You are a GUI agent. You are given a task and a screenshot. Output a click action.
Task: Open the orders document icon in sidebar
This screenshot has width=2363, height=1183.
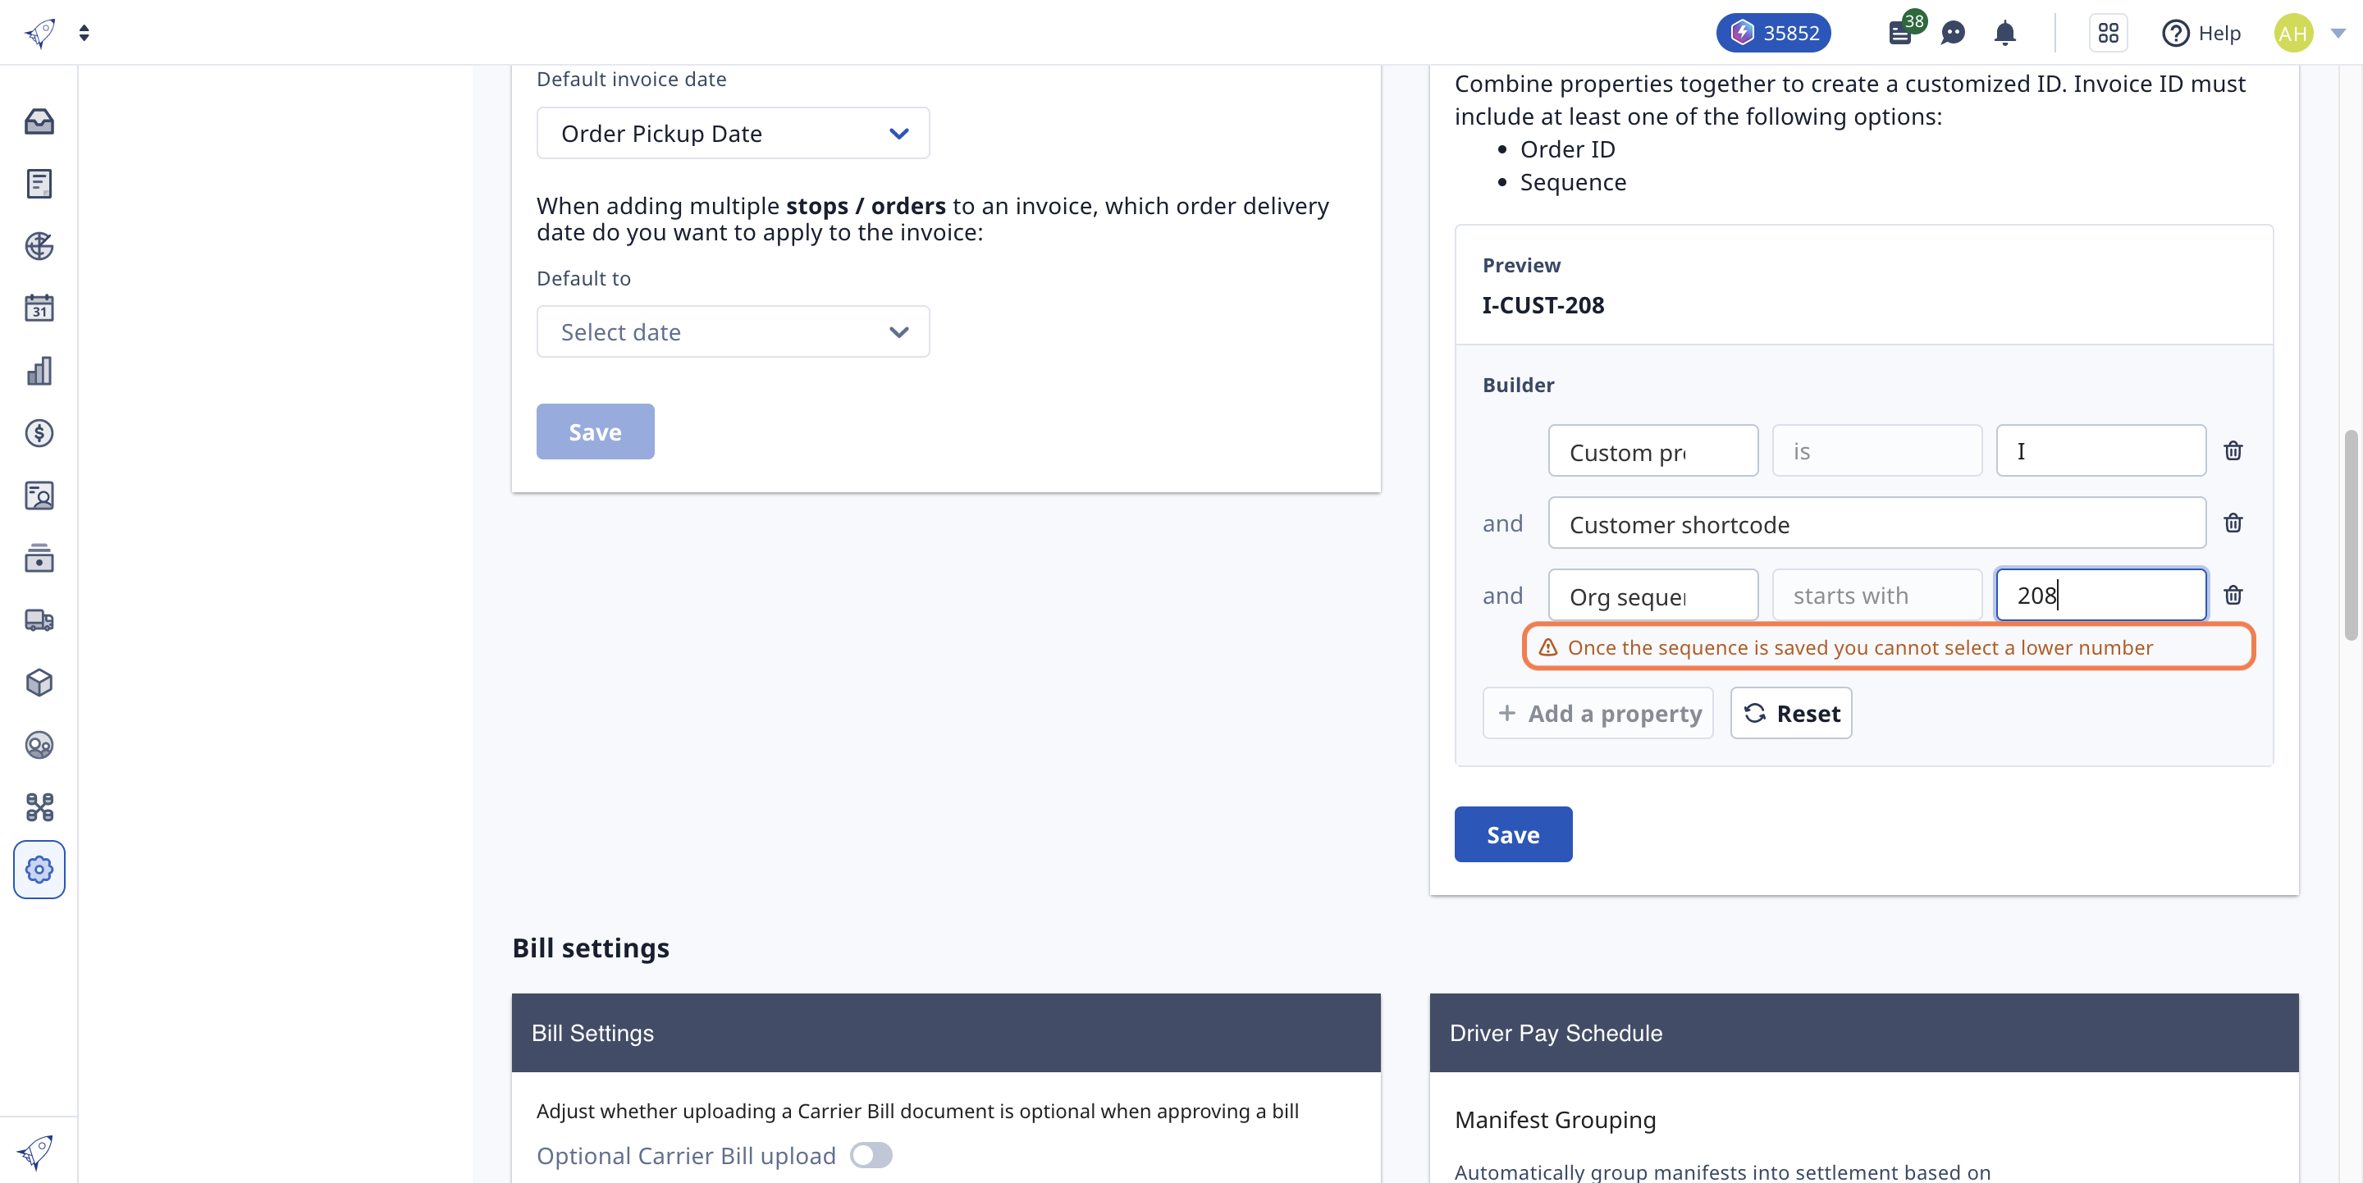pos(39,184)
